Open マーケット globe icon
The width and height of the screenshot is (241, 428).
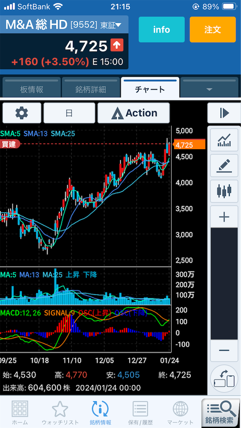(180, 413)
